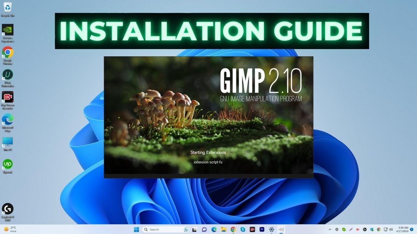Open Premiere Pro from taskbar
This screenshot has width=417, height=234.
coord(262,229)
